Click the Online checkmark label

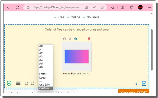pyautogui.click(x=74, y=17)
